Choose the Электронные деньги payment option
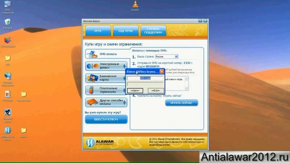Image resolution: width=290 pixels, height=163 pixels. point(106,66)
